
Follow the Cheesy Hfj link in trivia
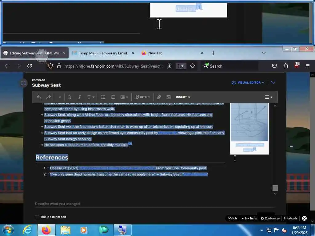pyautogui.click(x=168, y=133)
